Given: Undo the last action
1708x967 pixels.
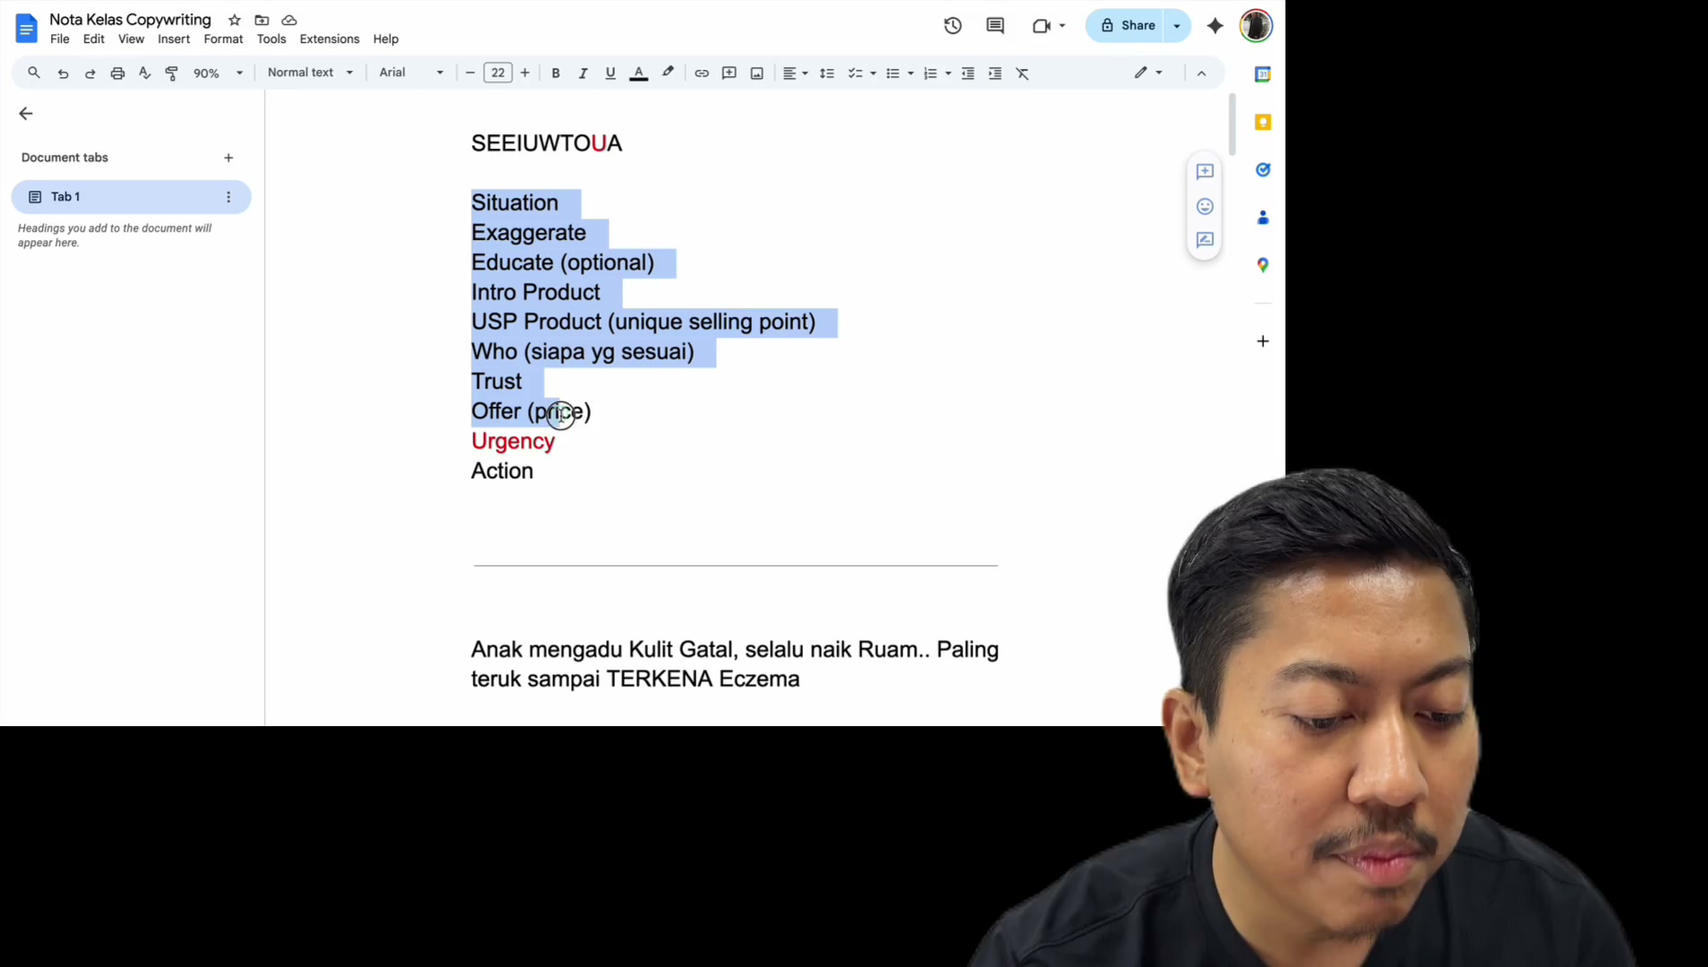Looking at the screenshot, I should [63, 73].
